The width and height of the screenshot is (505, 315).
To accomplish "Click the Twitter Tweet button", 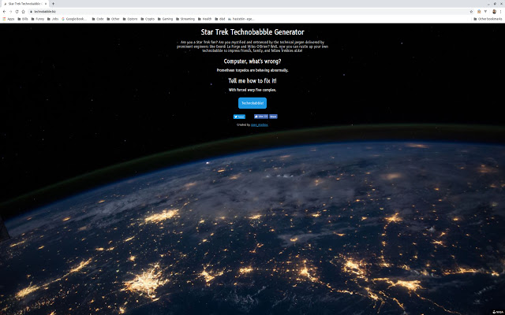I will [239, 117].
